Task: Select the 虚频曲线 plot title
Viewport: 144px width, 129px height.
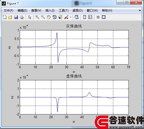Action: 74,76
